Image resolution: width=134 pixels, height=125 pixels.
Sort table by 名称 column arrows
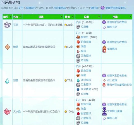click(20, 17)
